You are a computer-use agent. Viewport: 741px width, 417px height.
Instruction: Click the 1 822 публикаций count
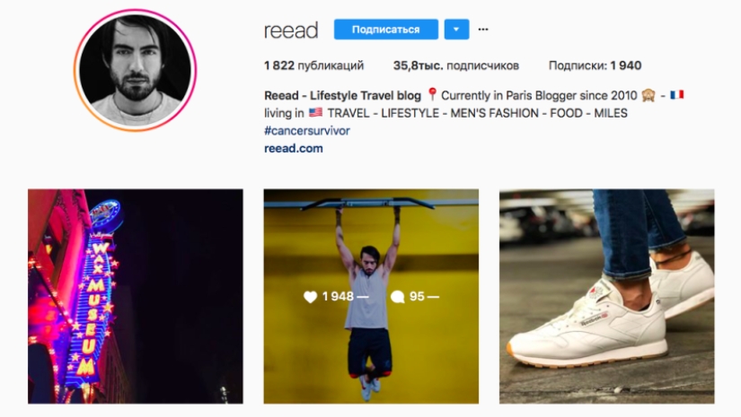tap(313, 65)
